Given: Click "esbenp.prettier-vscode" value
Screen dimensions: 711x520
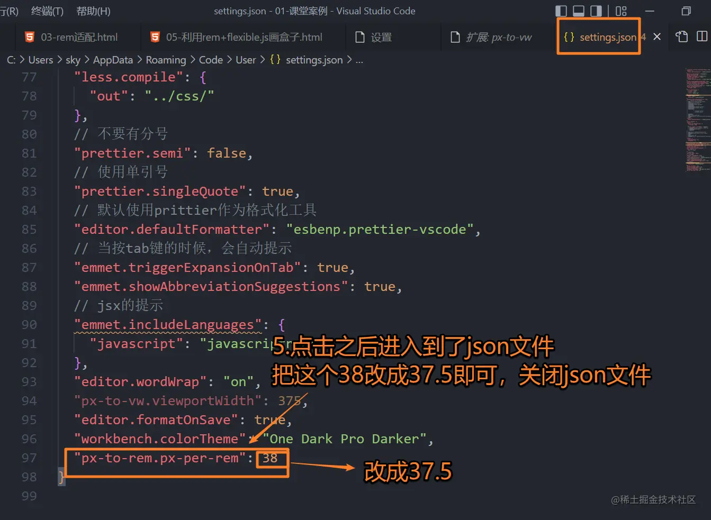Looking at the screenshot, I should [380, 230].
